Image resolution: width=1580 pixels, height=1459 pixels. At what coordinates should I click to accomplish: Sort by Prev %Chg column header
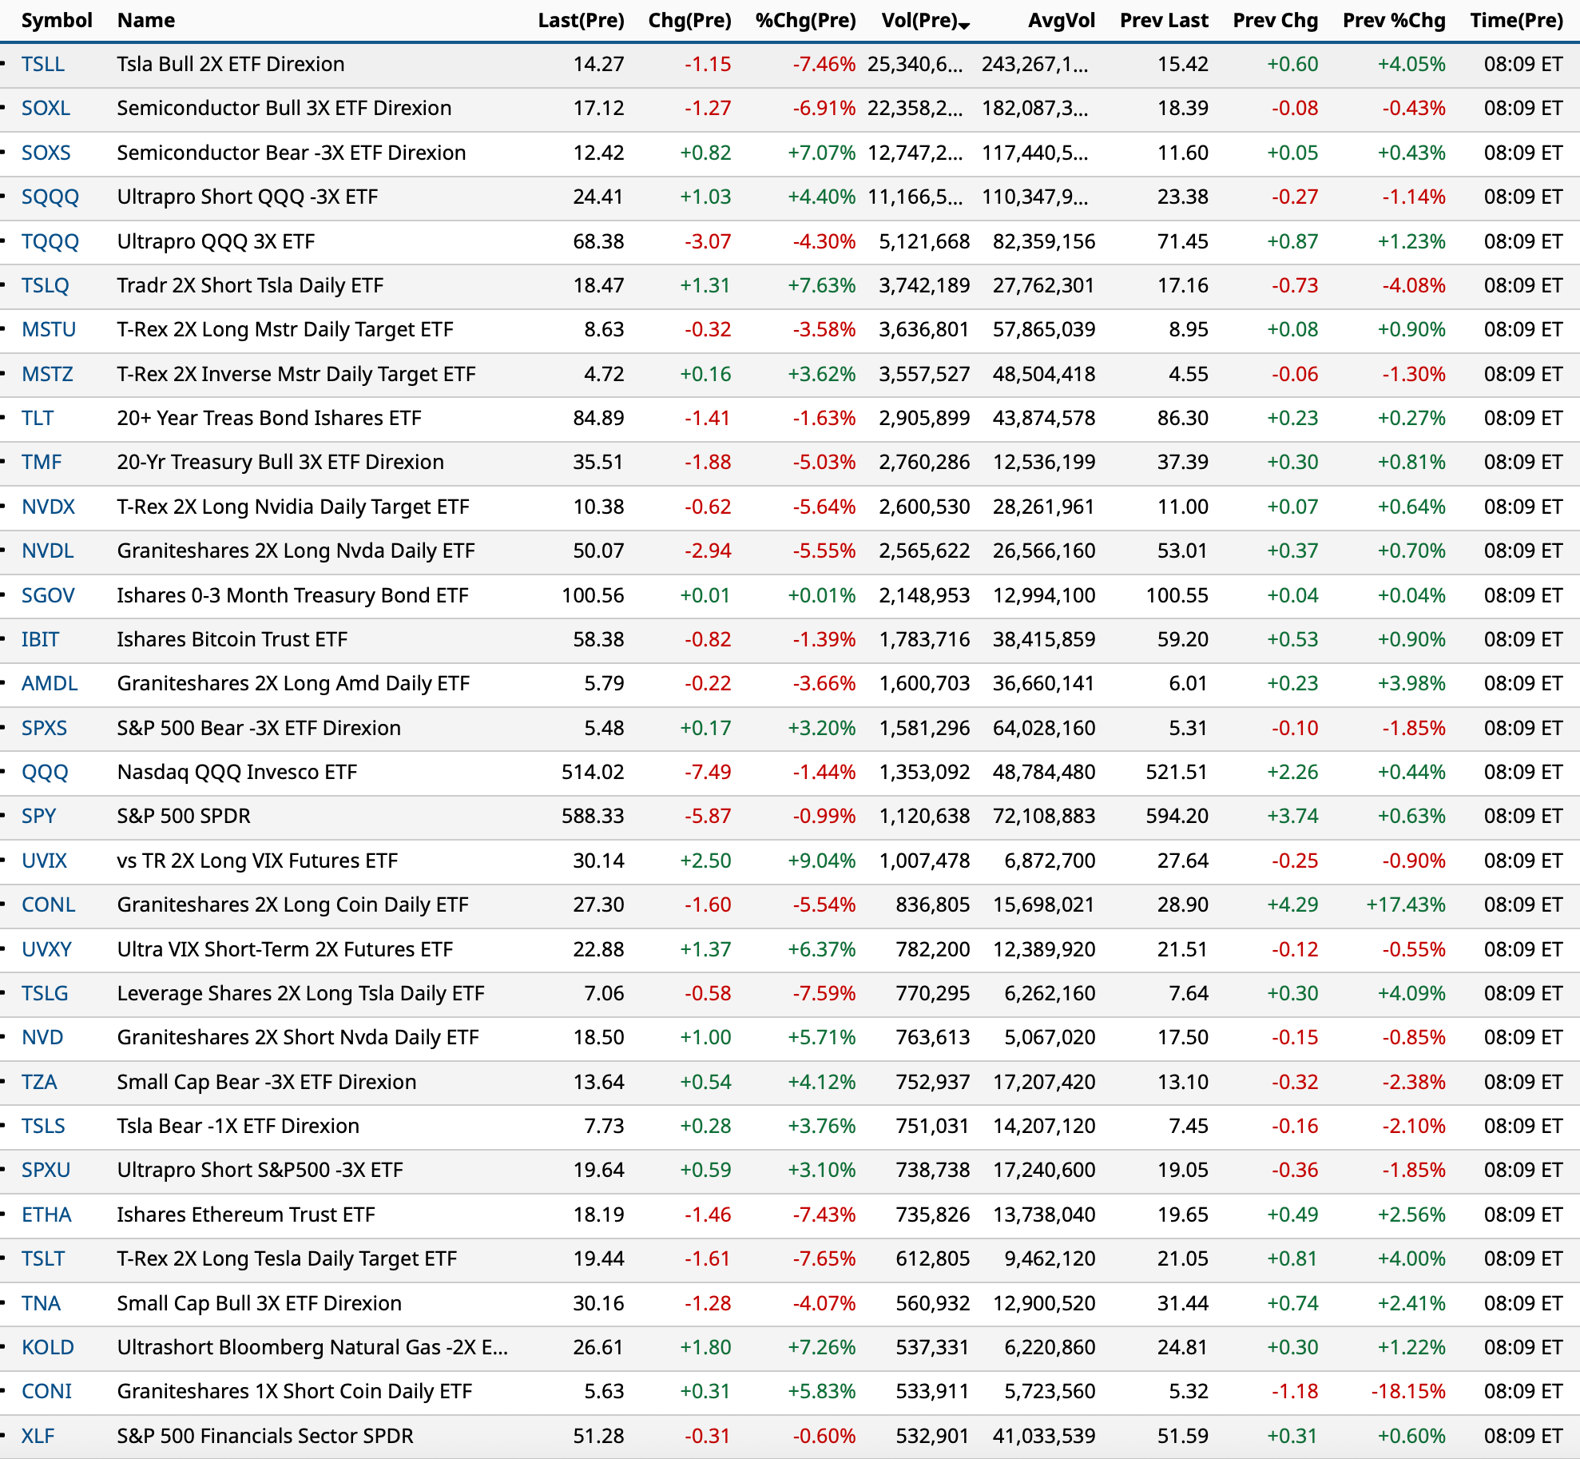point(1394,21)
